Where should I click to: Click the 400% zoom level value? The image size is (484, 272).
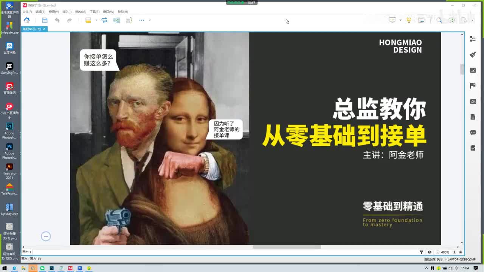(x=445, y=252)
